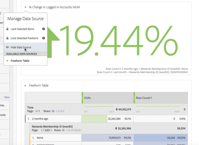
Task: Click the eye icon for Hide Data Source
Action: (7, 47)
